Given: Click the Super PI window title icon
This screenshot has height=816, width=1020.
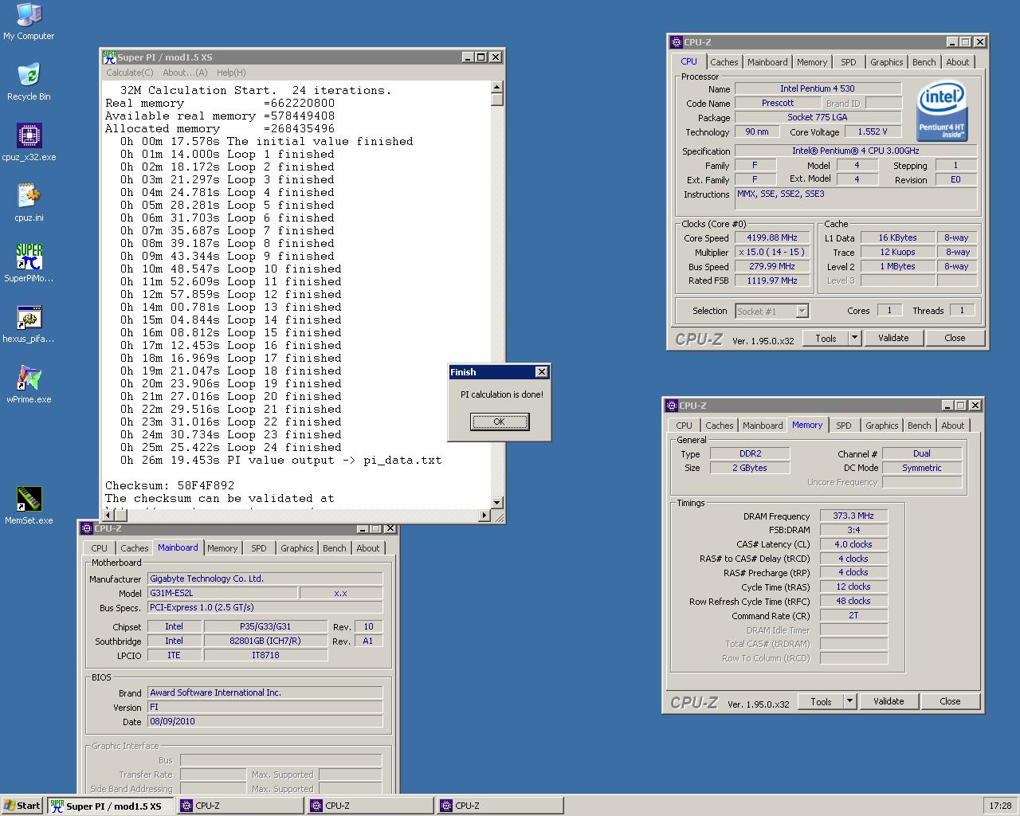Looking at the screenshot, I should (x=109, y=57).
